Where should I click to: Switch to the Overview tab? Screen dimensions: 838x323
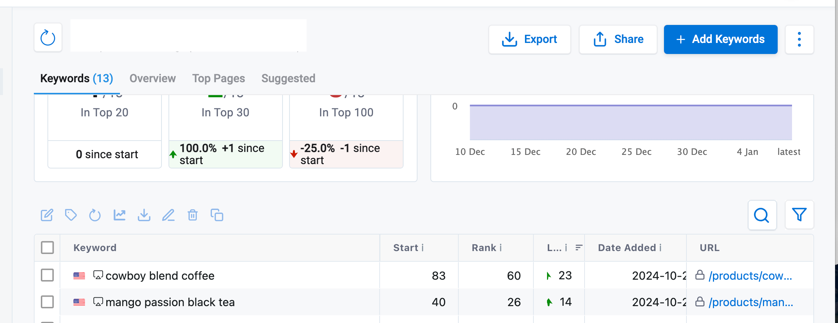[152, 79]
